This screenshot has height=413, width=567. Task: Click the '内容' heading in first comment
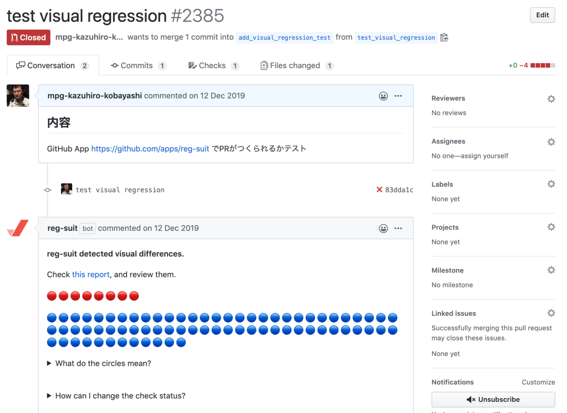tap(59, 122)
